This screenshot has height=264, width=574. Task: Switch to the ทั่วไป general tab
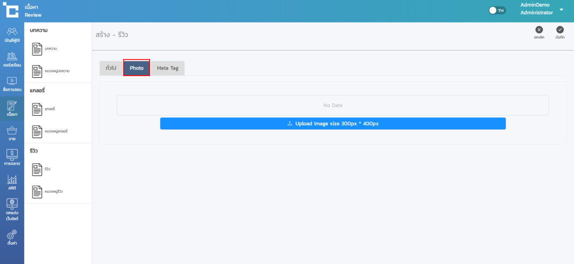coord(111,68)
